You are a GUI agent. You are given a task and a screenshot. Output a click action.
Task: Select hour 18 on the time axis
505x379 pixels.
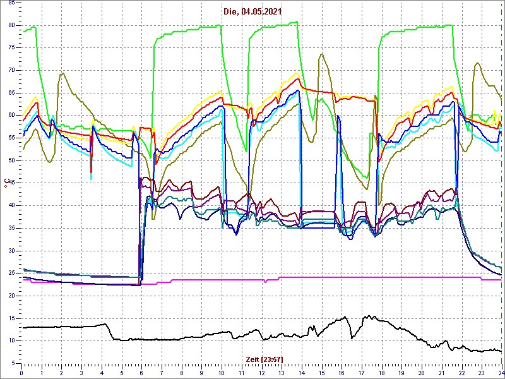381,372
